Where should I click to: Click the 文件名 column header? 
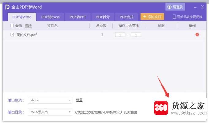(x=52, y=26)
